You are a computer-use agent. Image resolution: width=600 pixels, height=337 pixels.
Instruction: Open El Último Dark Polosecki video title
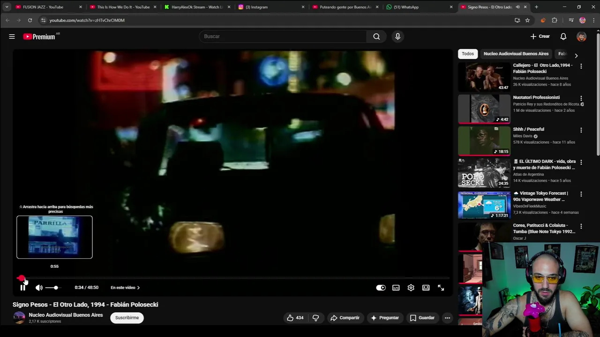pos(545,164)
